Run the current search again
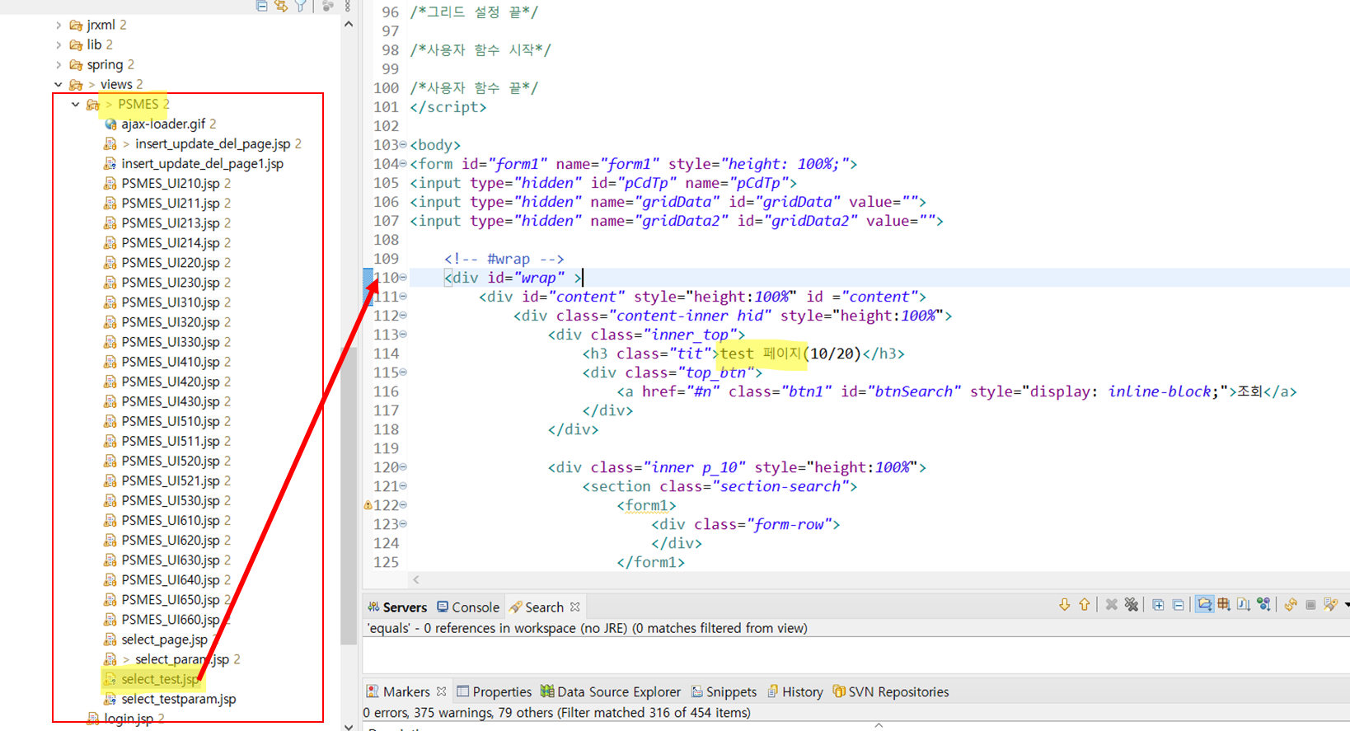Screen dimensions: 1350x731 1291,605
